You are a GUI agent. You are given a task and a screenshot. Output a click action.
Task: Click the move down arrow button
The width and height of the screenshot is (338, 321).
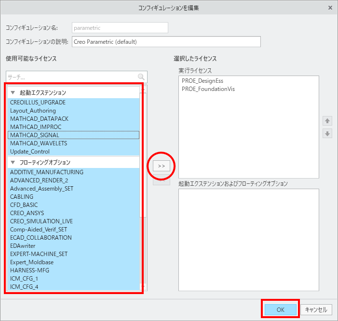(328, 134)
